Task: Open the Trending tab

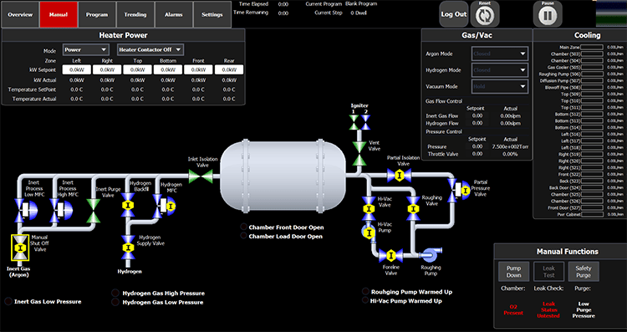Action: click(x=135, y=14)
